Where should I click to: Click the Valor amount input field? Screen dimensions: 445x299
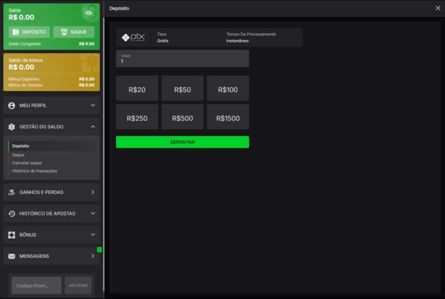pyautogui.click(x=182, y=59)
